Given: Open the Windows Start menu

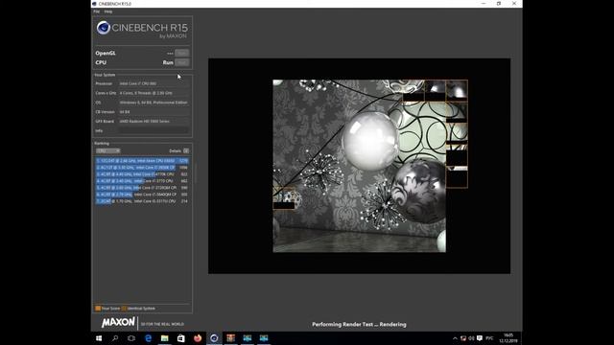Looking at the screenshot, I should 99,338.
